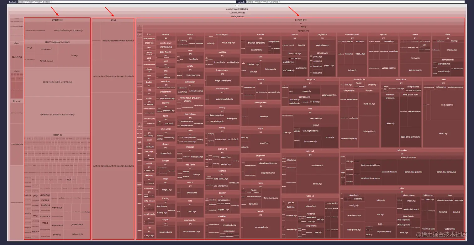Select carousel2.mjs block
The image size is (474, 245).
click(x=274, y=92)
